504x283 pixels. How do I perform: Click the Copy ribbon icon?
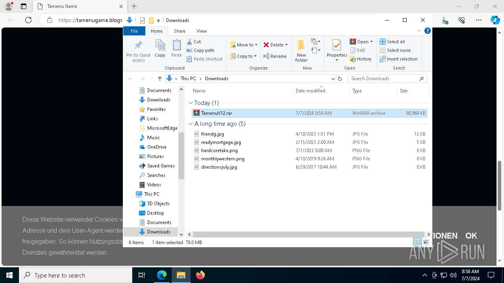click(x=160, y=49)
